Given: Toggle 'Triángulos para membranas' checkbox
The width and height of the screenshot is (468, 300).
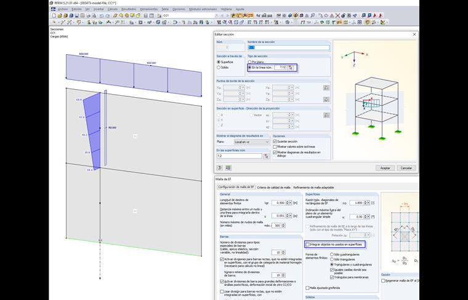Looking at the screenshot, I should click(x=332, y=277).
